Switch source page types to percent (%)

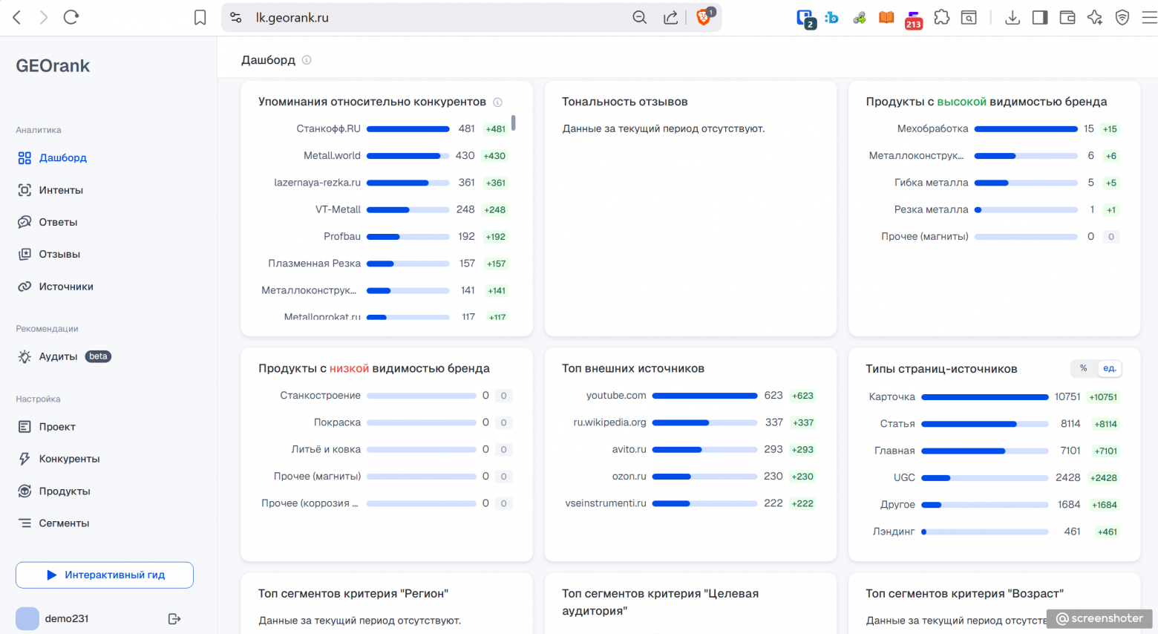(1084, 368)
